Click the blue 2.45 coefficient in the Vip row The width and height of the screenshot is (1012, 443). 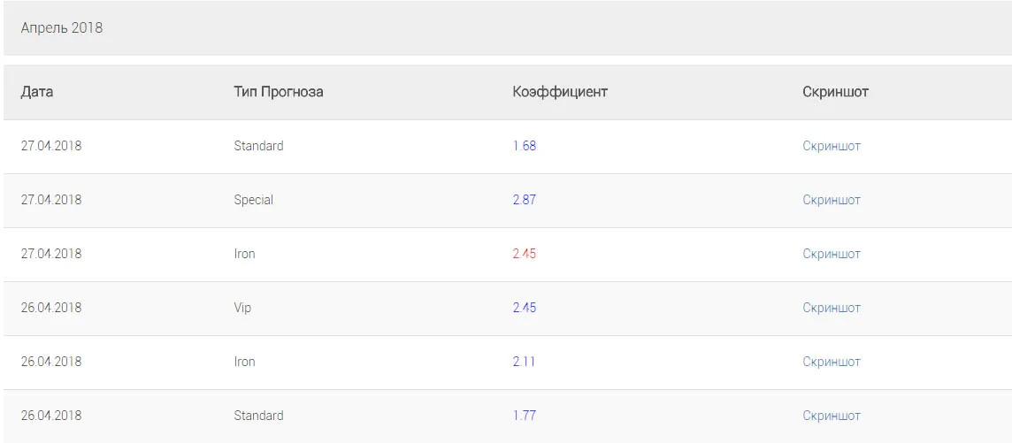(524, 308)
